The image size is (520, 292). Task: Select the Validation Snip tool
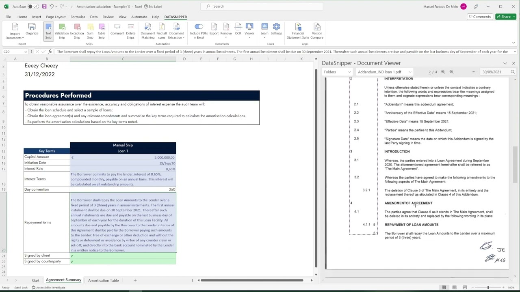[x=62, y=31]
